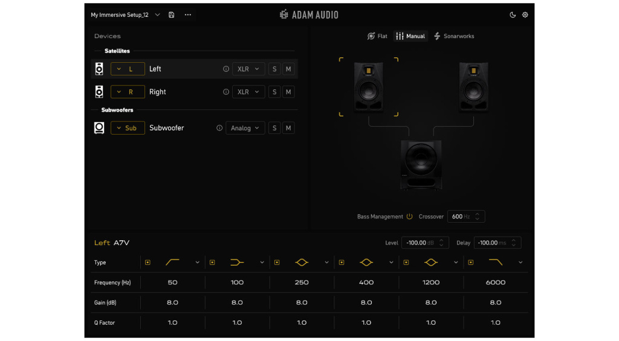The width and height of the screenshot is (619, 341).
Task: Expand filter type chevron for 6000 Hz band
Action: 520,263
